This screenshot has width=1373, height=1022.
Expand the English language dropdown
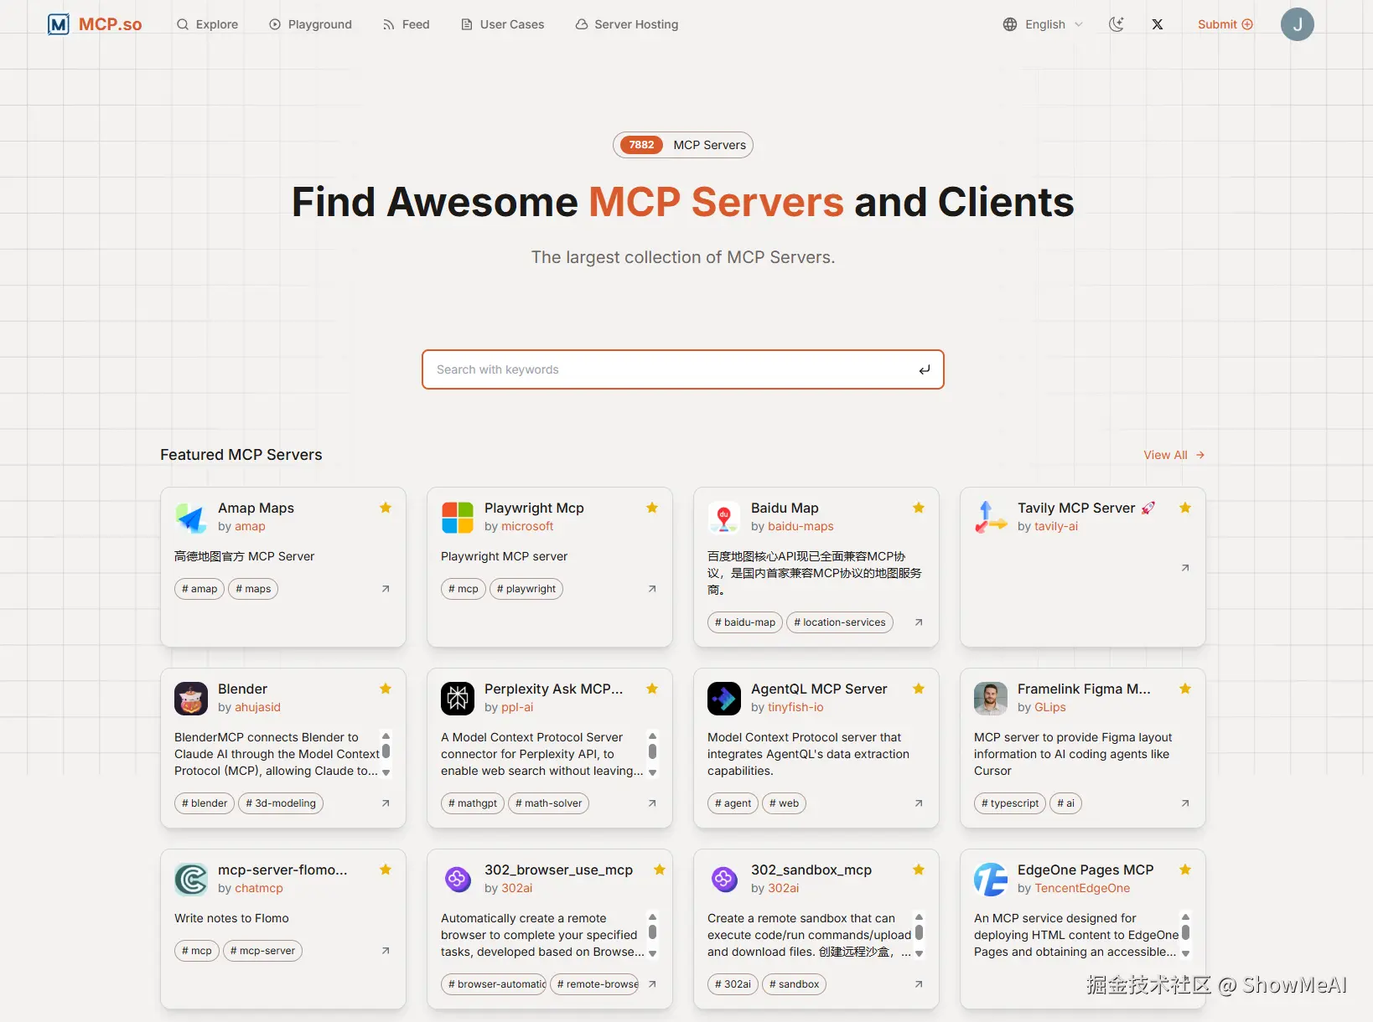[1044, 24]
